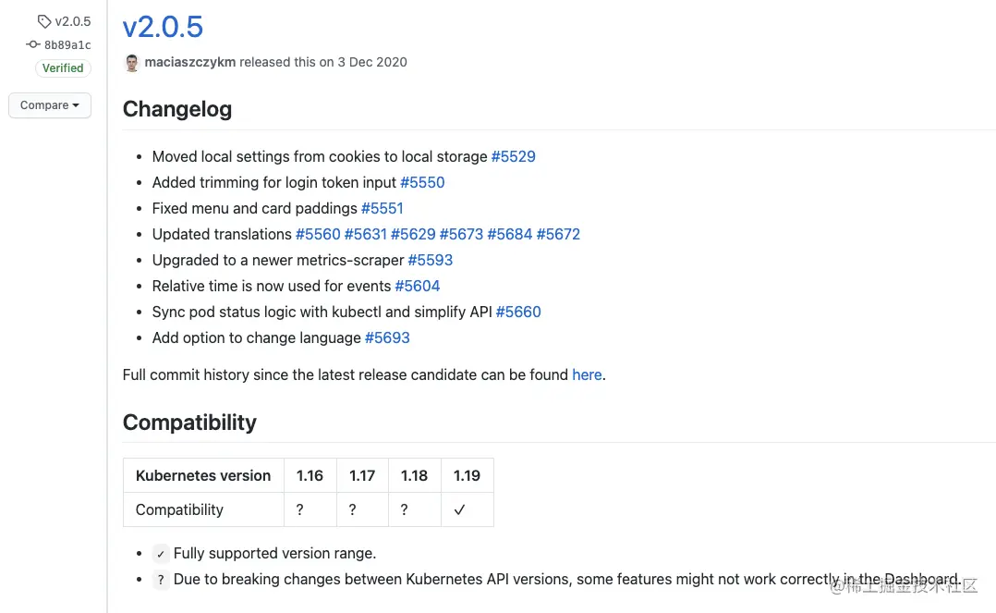Open commit 8b89a1c link
996x613 pixels.
point(67,44)
